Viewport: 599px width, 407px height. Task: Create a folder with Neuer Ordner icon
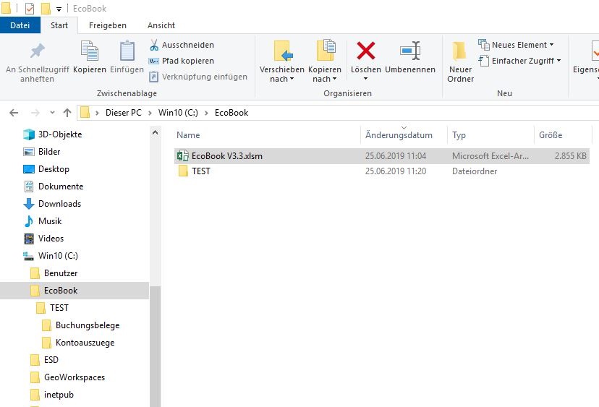[x=460, y=52]
